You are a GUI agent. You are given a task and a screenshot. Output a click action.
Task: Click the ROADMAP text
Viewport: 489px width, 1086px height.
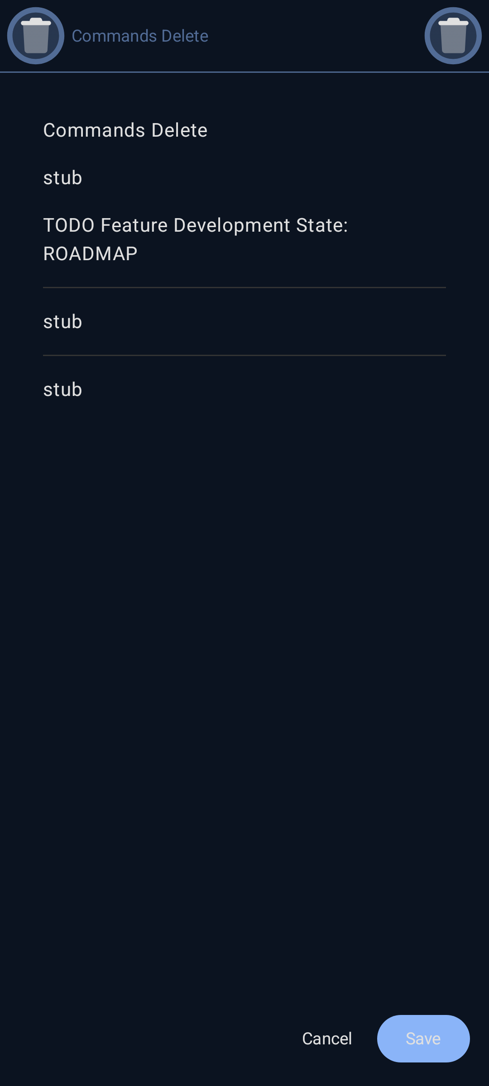[91, 254]
